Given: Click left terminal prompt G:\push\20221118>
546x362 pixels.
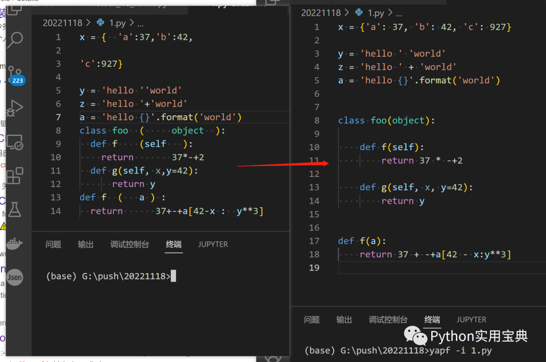Looking at the screenshot, I should coord(126,277).
